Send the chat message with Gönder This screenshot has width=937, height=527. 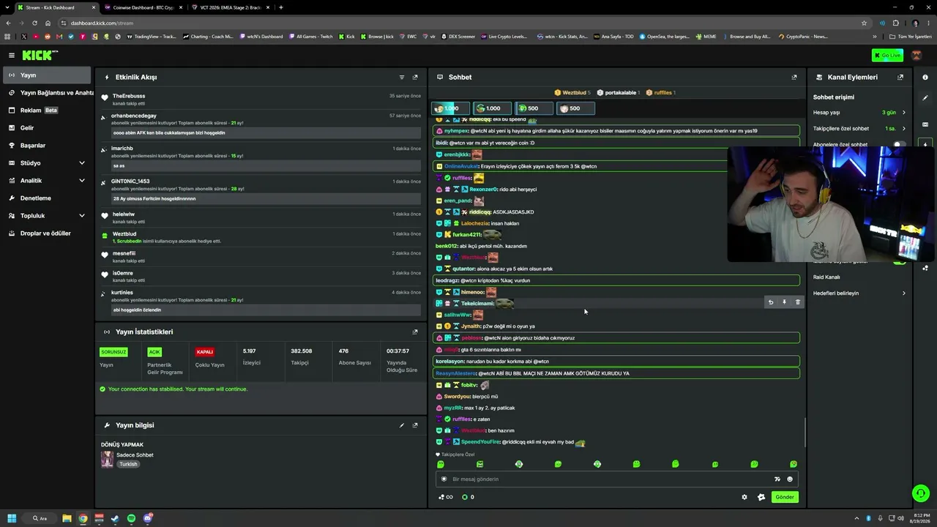(785, 497)
